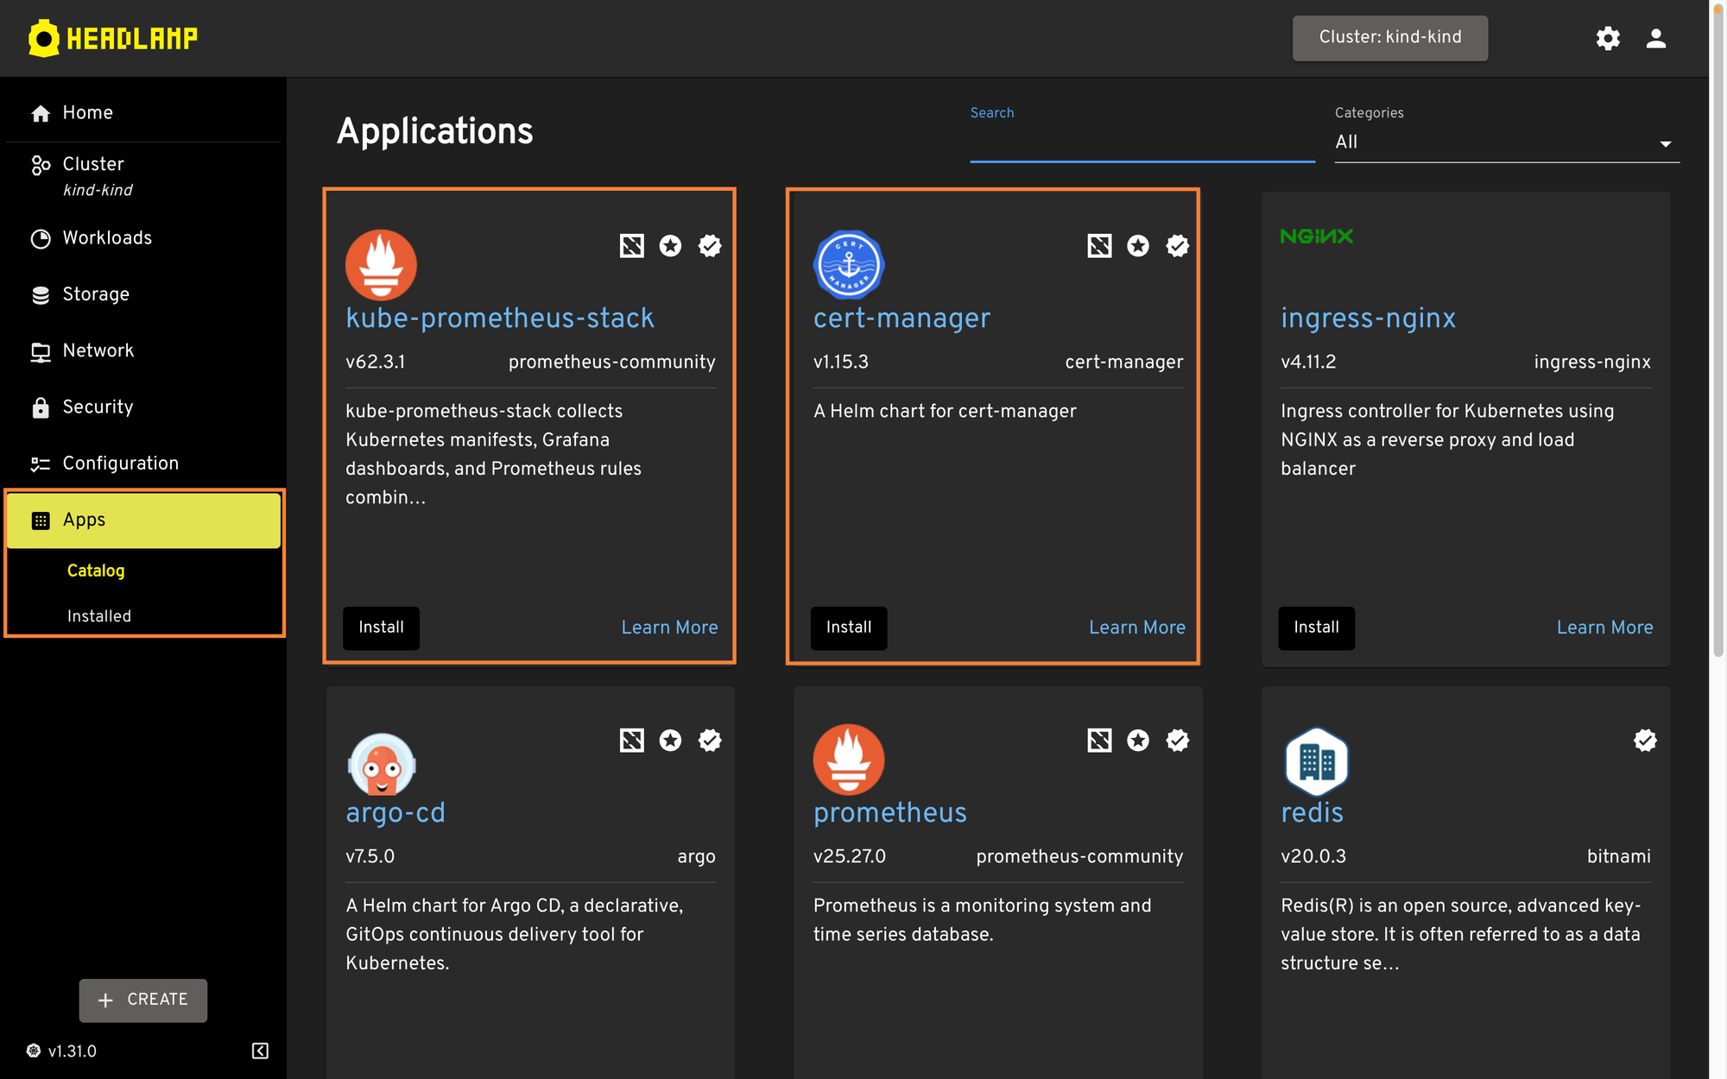The width and height of the screenshot is (1727, 1079).
Task: Focus the Search input field
Action: click(x=1142, y=142)
